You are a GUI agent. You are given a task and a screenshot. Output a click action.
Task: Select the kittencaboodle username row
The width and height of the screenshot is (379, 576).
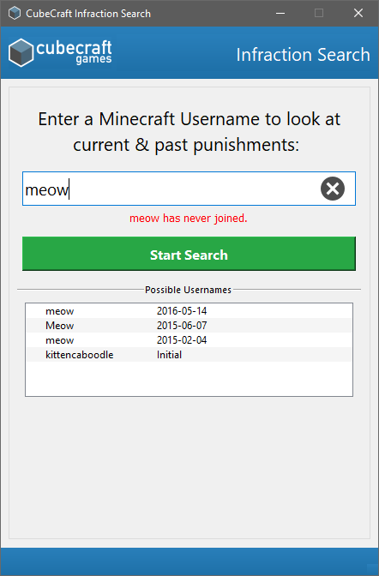(189, 355)
